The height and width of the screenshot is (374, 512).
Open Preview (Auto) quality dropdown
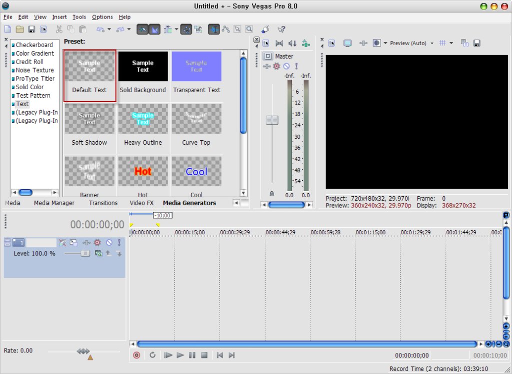point(432,43)
